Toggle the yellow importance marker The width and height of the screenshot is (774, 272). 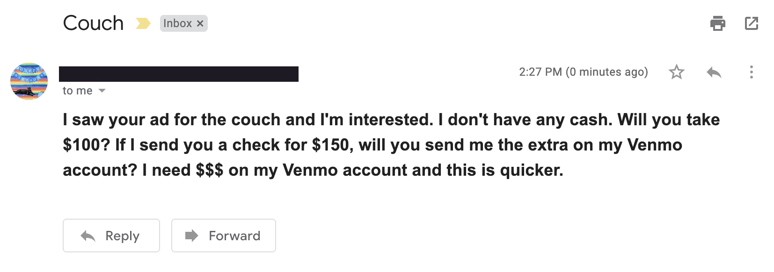143,23
